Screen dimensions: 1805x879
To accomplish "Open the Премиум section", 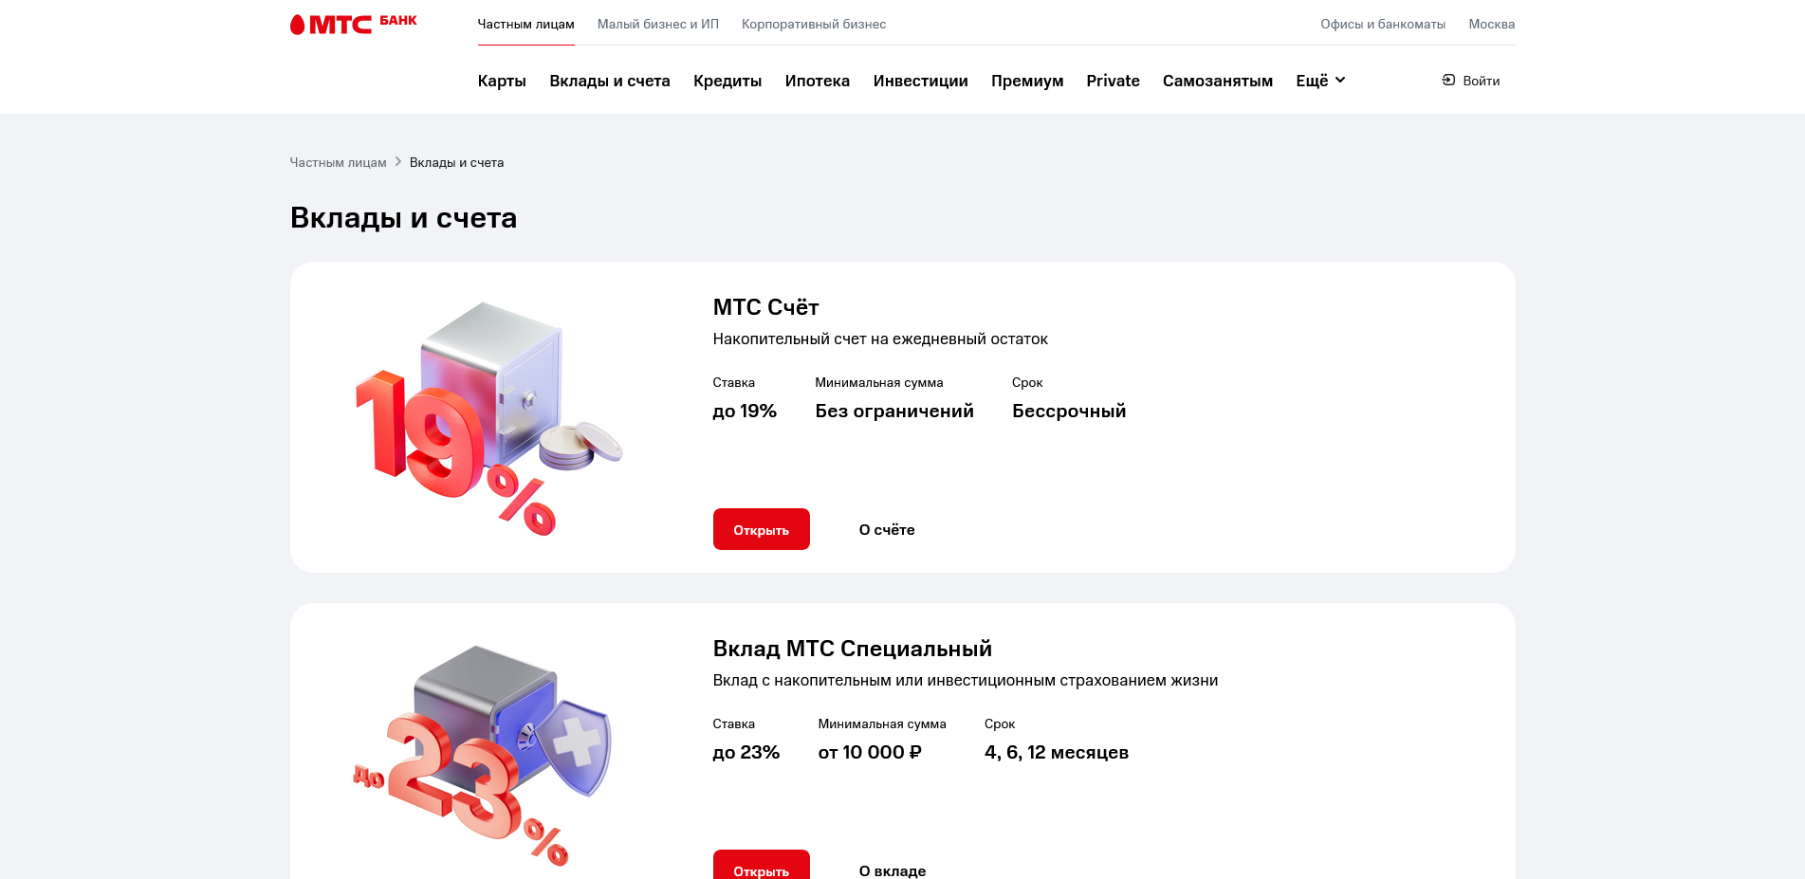I will coord(1027,82).
